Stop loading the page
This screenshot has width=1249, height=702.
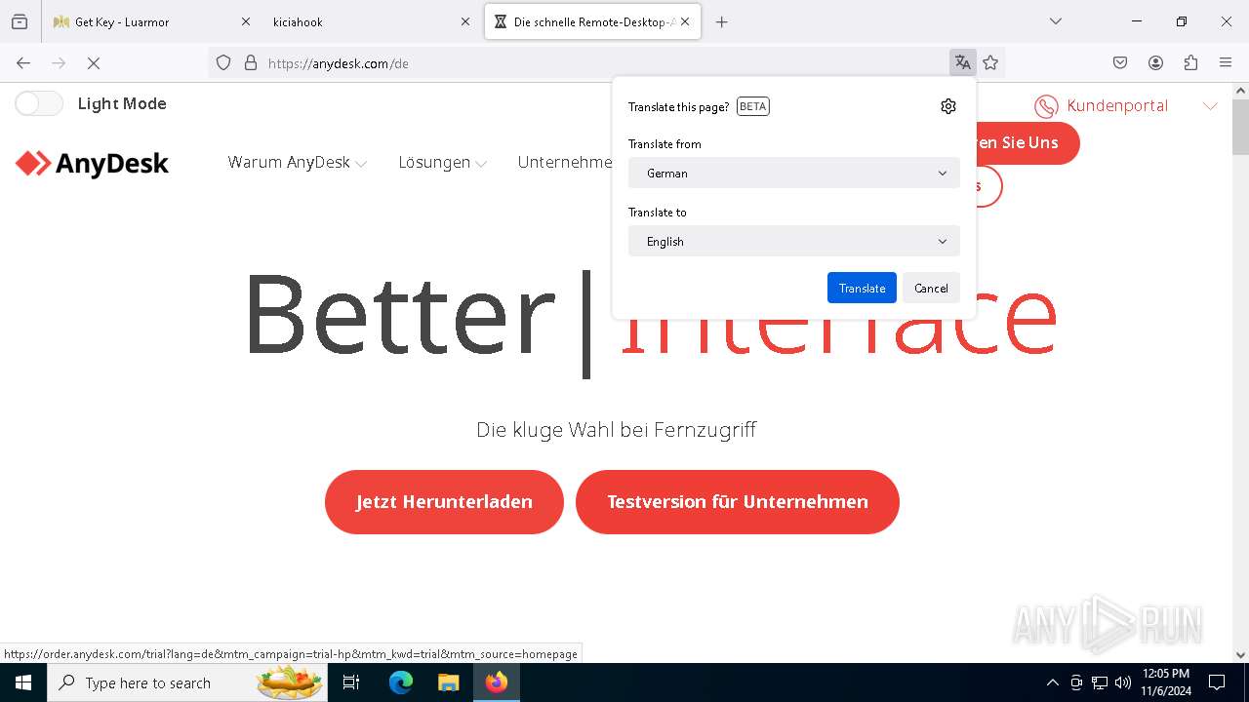pyautogui.click(x=94, y=62)
